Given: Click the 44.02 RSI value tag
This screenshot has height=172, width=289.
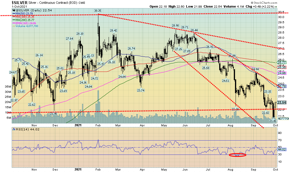Looking at the screenshot, I should (281, 150).
